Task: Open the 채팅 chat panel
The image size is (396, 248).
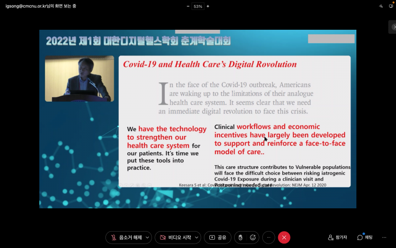Action: [x=365, y=238]
